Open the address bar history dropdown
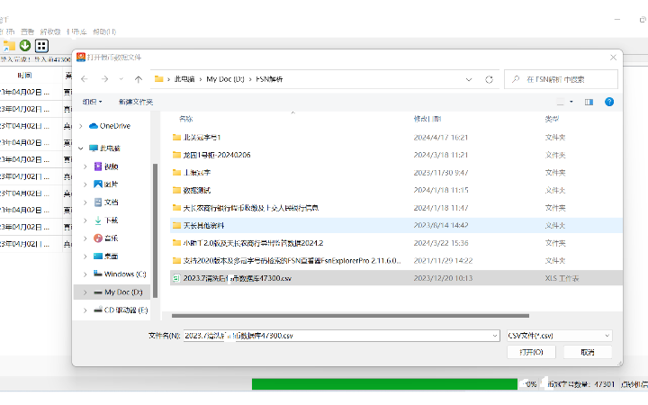 coord(469,79)
